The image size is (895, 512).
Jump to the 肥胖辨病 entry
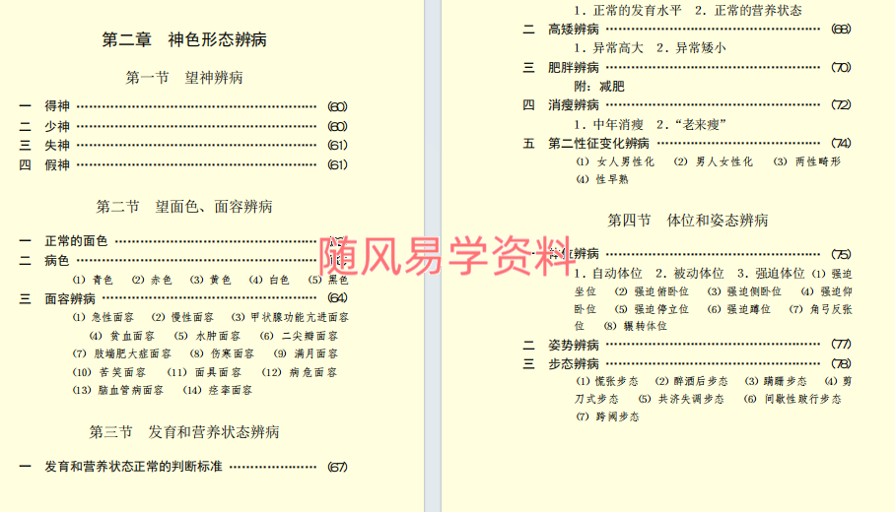[574, 67]
